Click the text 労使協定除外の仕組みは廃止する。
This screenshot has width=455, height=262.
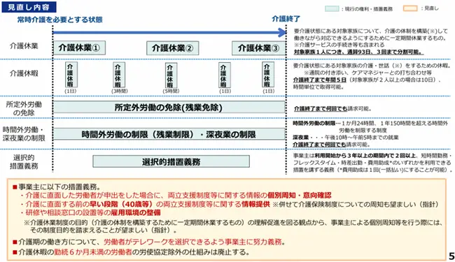tap(191, 252)
